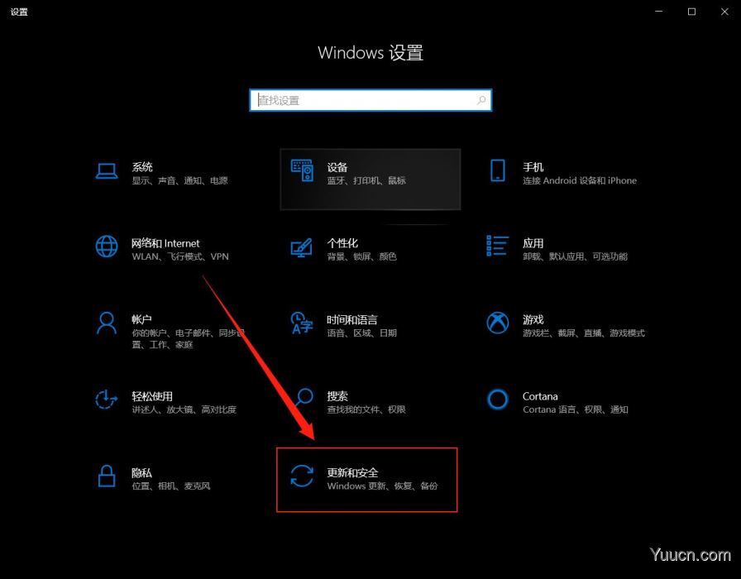This screenshot has width=741, height=579.
Task: Open the 应用 (Apps) settings icon
Action: (x=498, y=246)
